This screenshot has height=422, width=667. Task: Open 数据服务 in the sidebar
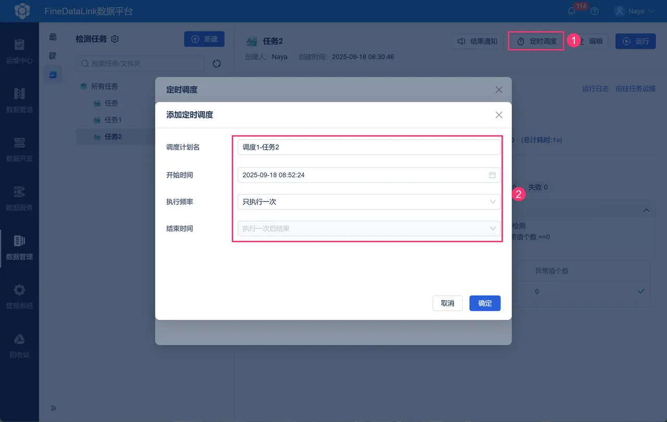tap(19, 198)
